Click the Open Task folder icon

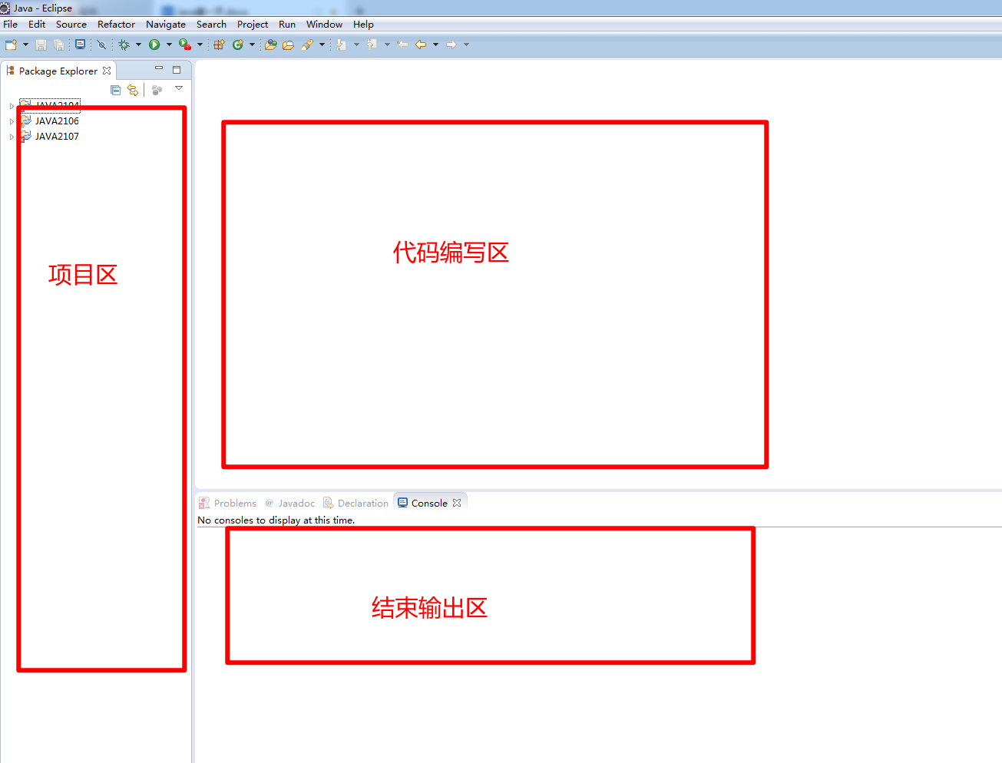tap(289, 45)
